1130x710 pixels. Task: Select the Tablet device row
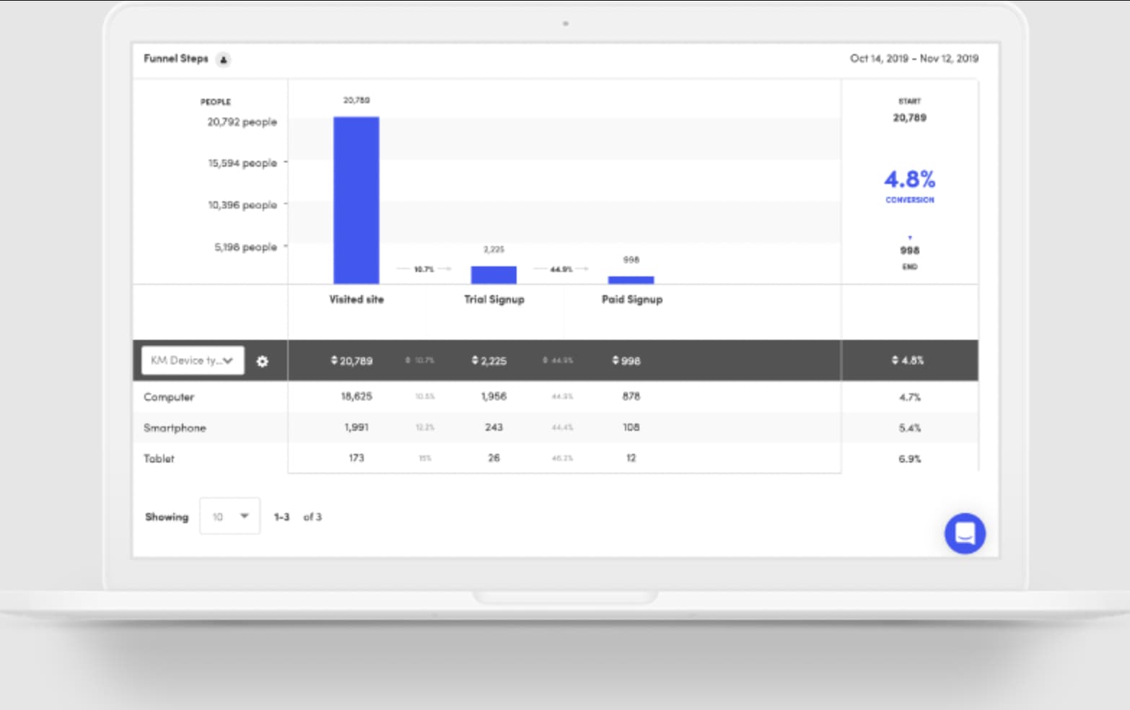[160, 458]
